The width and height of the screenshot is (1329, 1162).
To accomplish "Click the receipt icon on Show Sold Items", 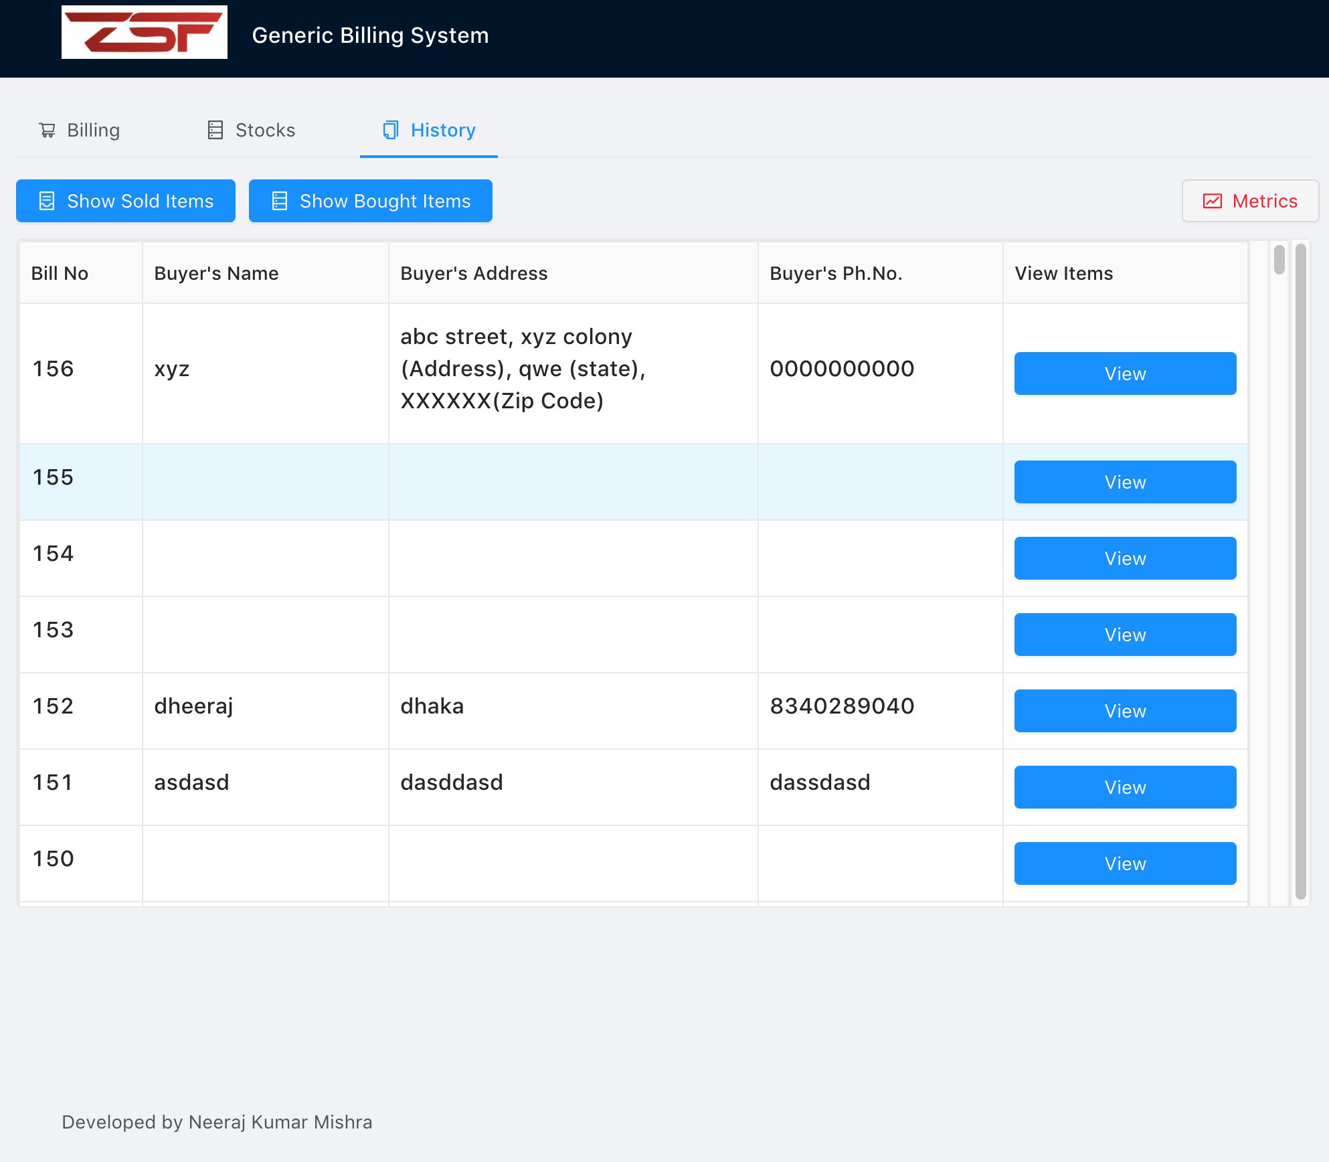I will (x=47, y=201).
